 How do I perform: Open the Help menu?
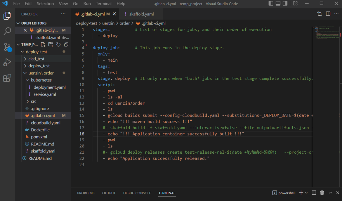pos(121,4)
